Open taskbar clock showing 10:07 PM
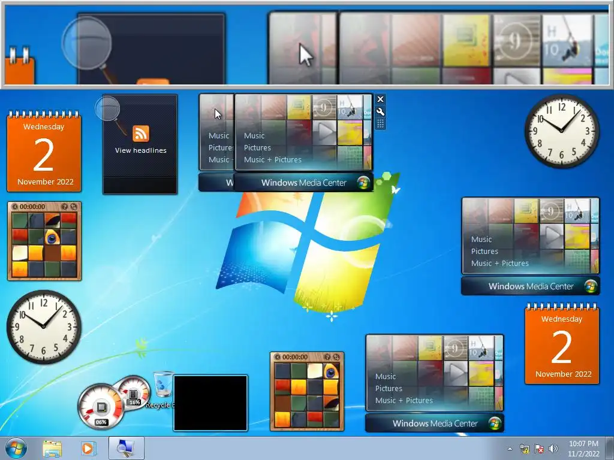The height and width of the screenshot is (460, 614). pos(583,449)
